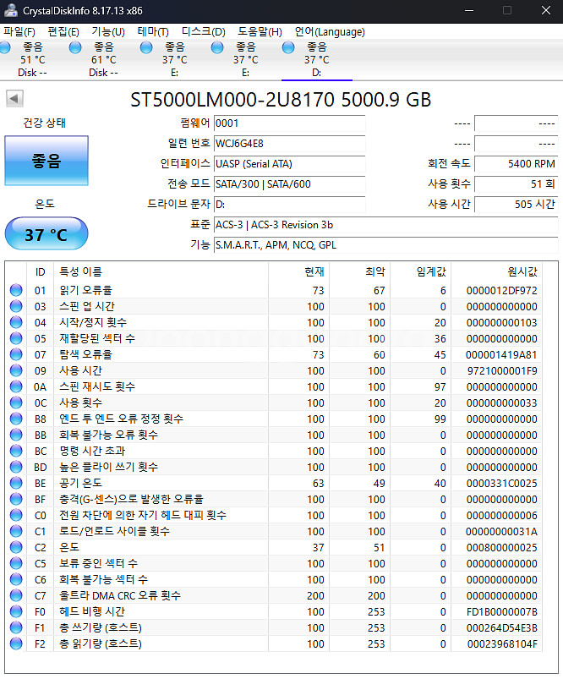
Task: Click status icon for 03 스핀 업 시간
Action: click(x=16, y=306)
